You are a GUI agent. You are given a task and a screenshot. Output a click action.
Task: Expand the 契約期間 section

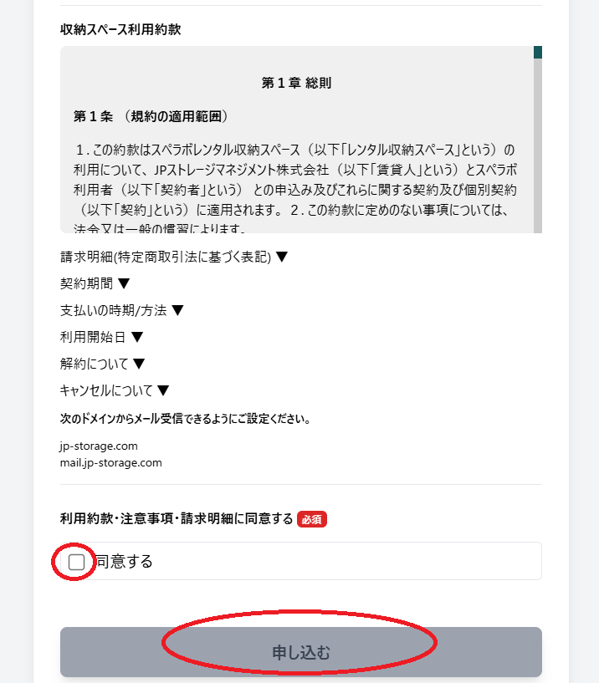click(95, 283)
